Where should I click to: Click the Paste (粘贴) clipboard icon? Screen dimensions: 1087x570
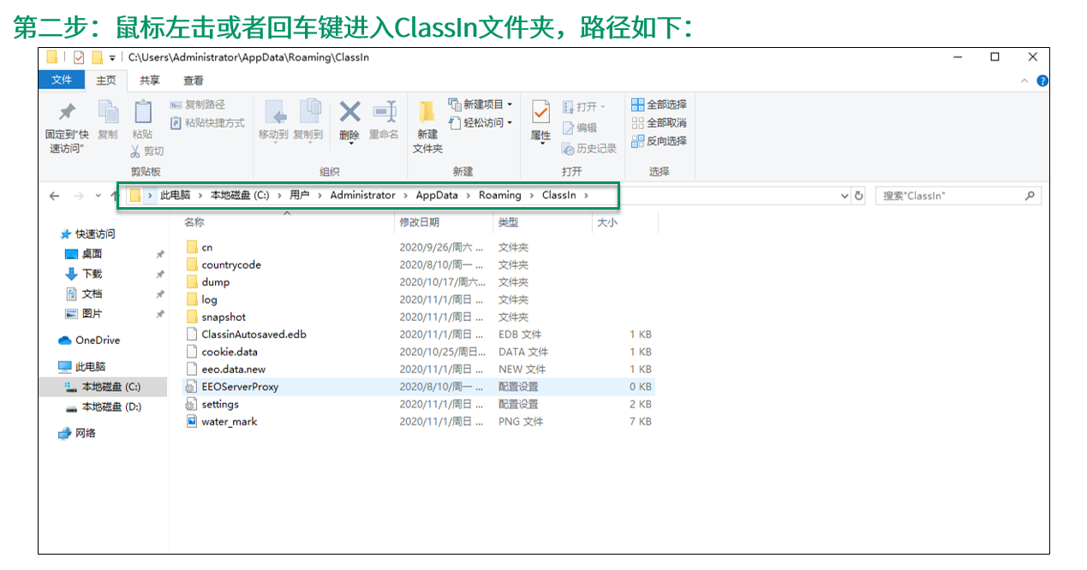pos(142,112)
